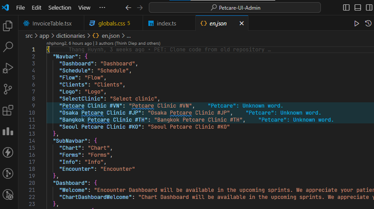Click the inline blame text by Thang Huynh

coord(170,50)
